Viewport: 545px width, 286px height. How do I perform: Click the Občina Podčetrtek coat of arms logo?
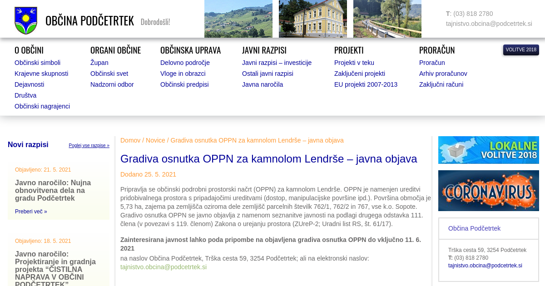[26, 21]
